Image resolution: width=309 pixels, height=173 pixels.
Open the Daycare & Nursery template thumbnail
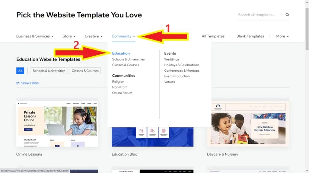pos(248,122)
